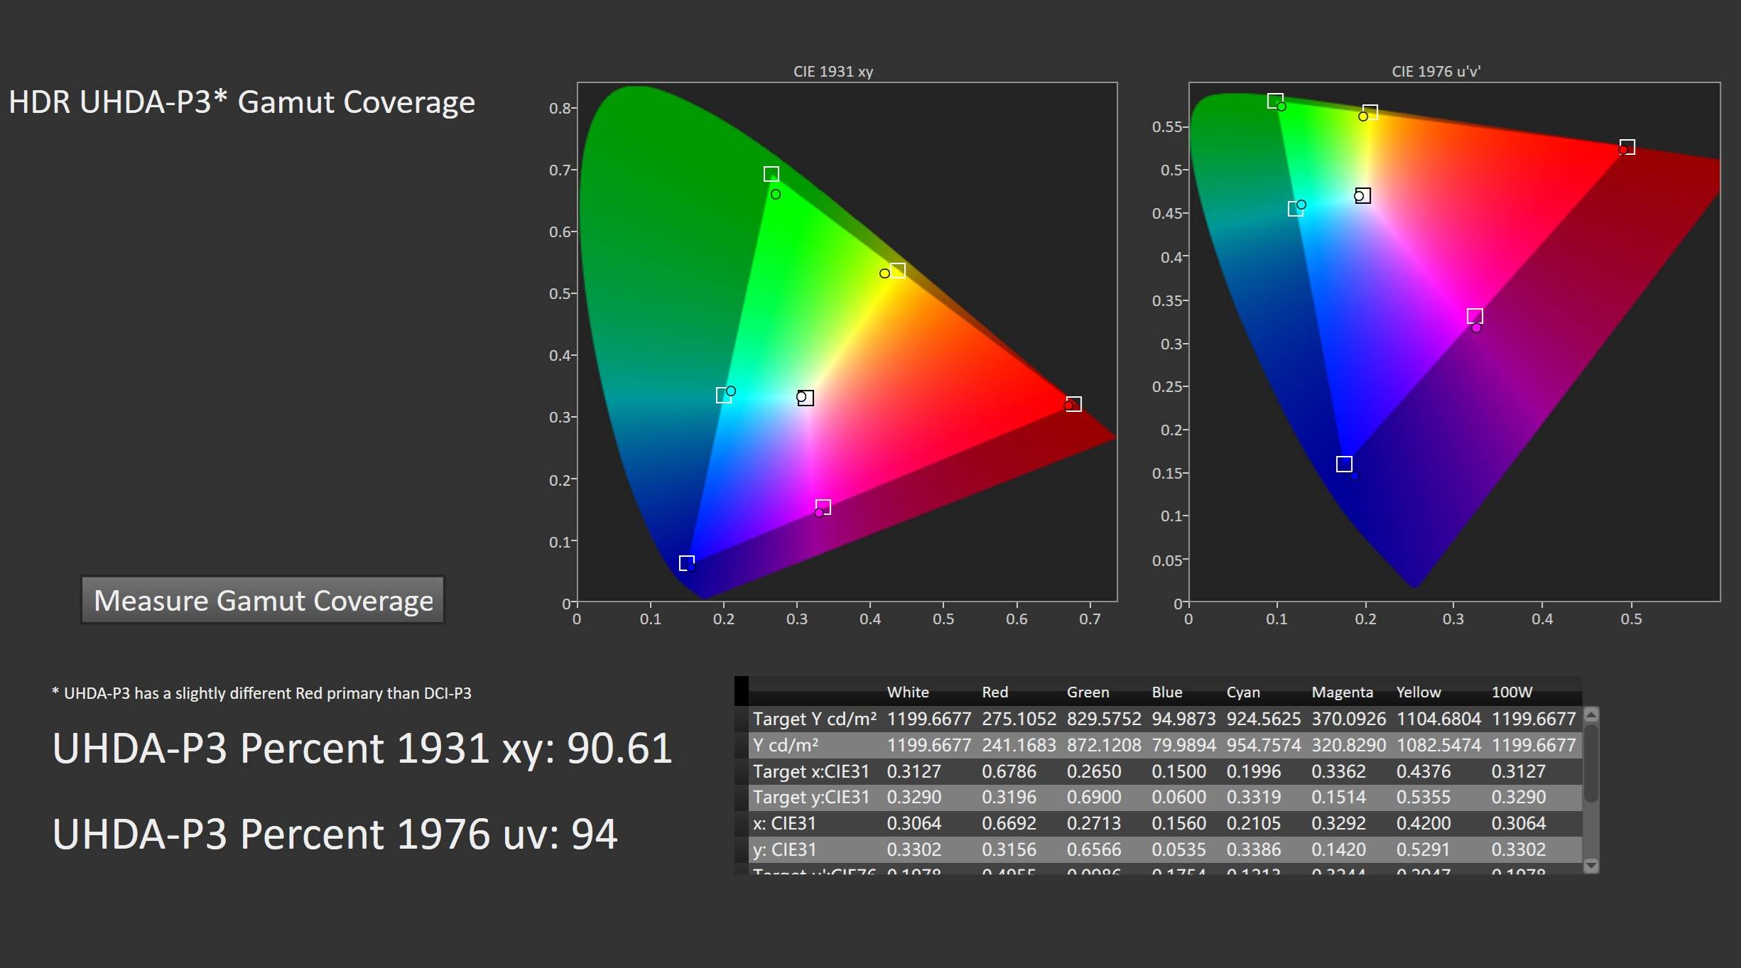Click the Red measured x value 0.6692
1741x968 pixels.
point(1009,823)
